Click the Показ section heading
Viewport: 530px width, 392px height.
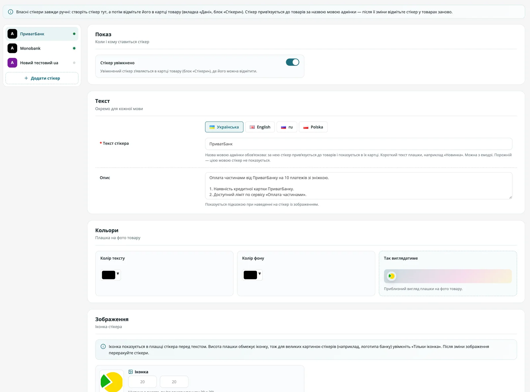pyautogui.click(x=103, y=34)
